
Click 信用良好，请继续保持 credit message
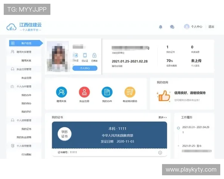(x=190, y=93)
